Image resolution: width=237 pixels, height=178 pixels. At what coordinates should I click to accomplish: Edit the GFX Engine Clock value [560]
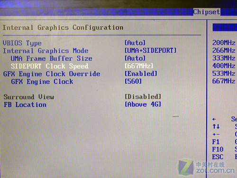(x=133, y=81)
